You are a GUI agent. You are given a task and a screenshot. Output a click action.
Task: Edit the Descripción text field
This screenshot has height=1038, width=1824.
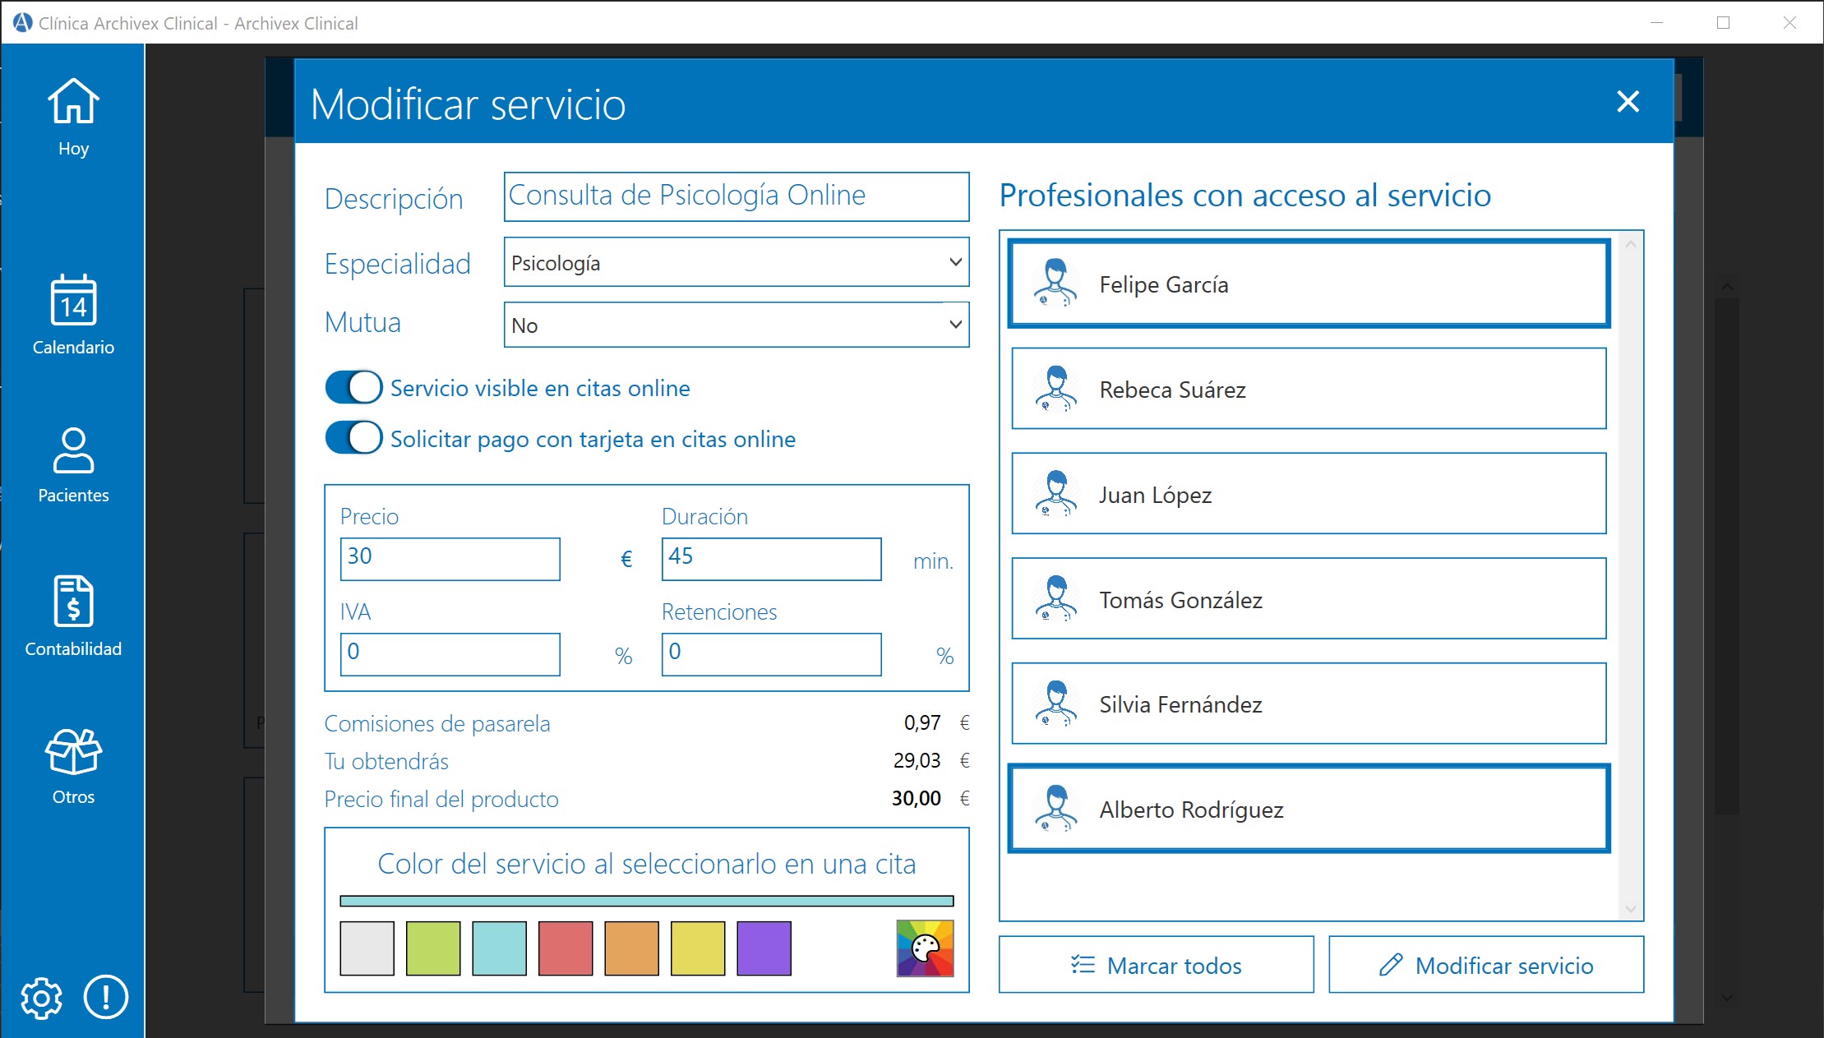tap(736, 196)
